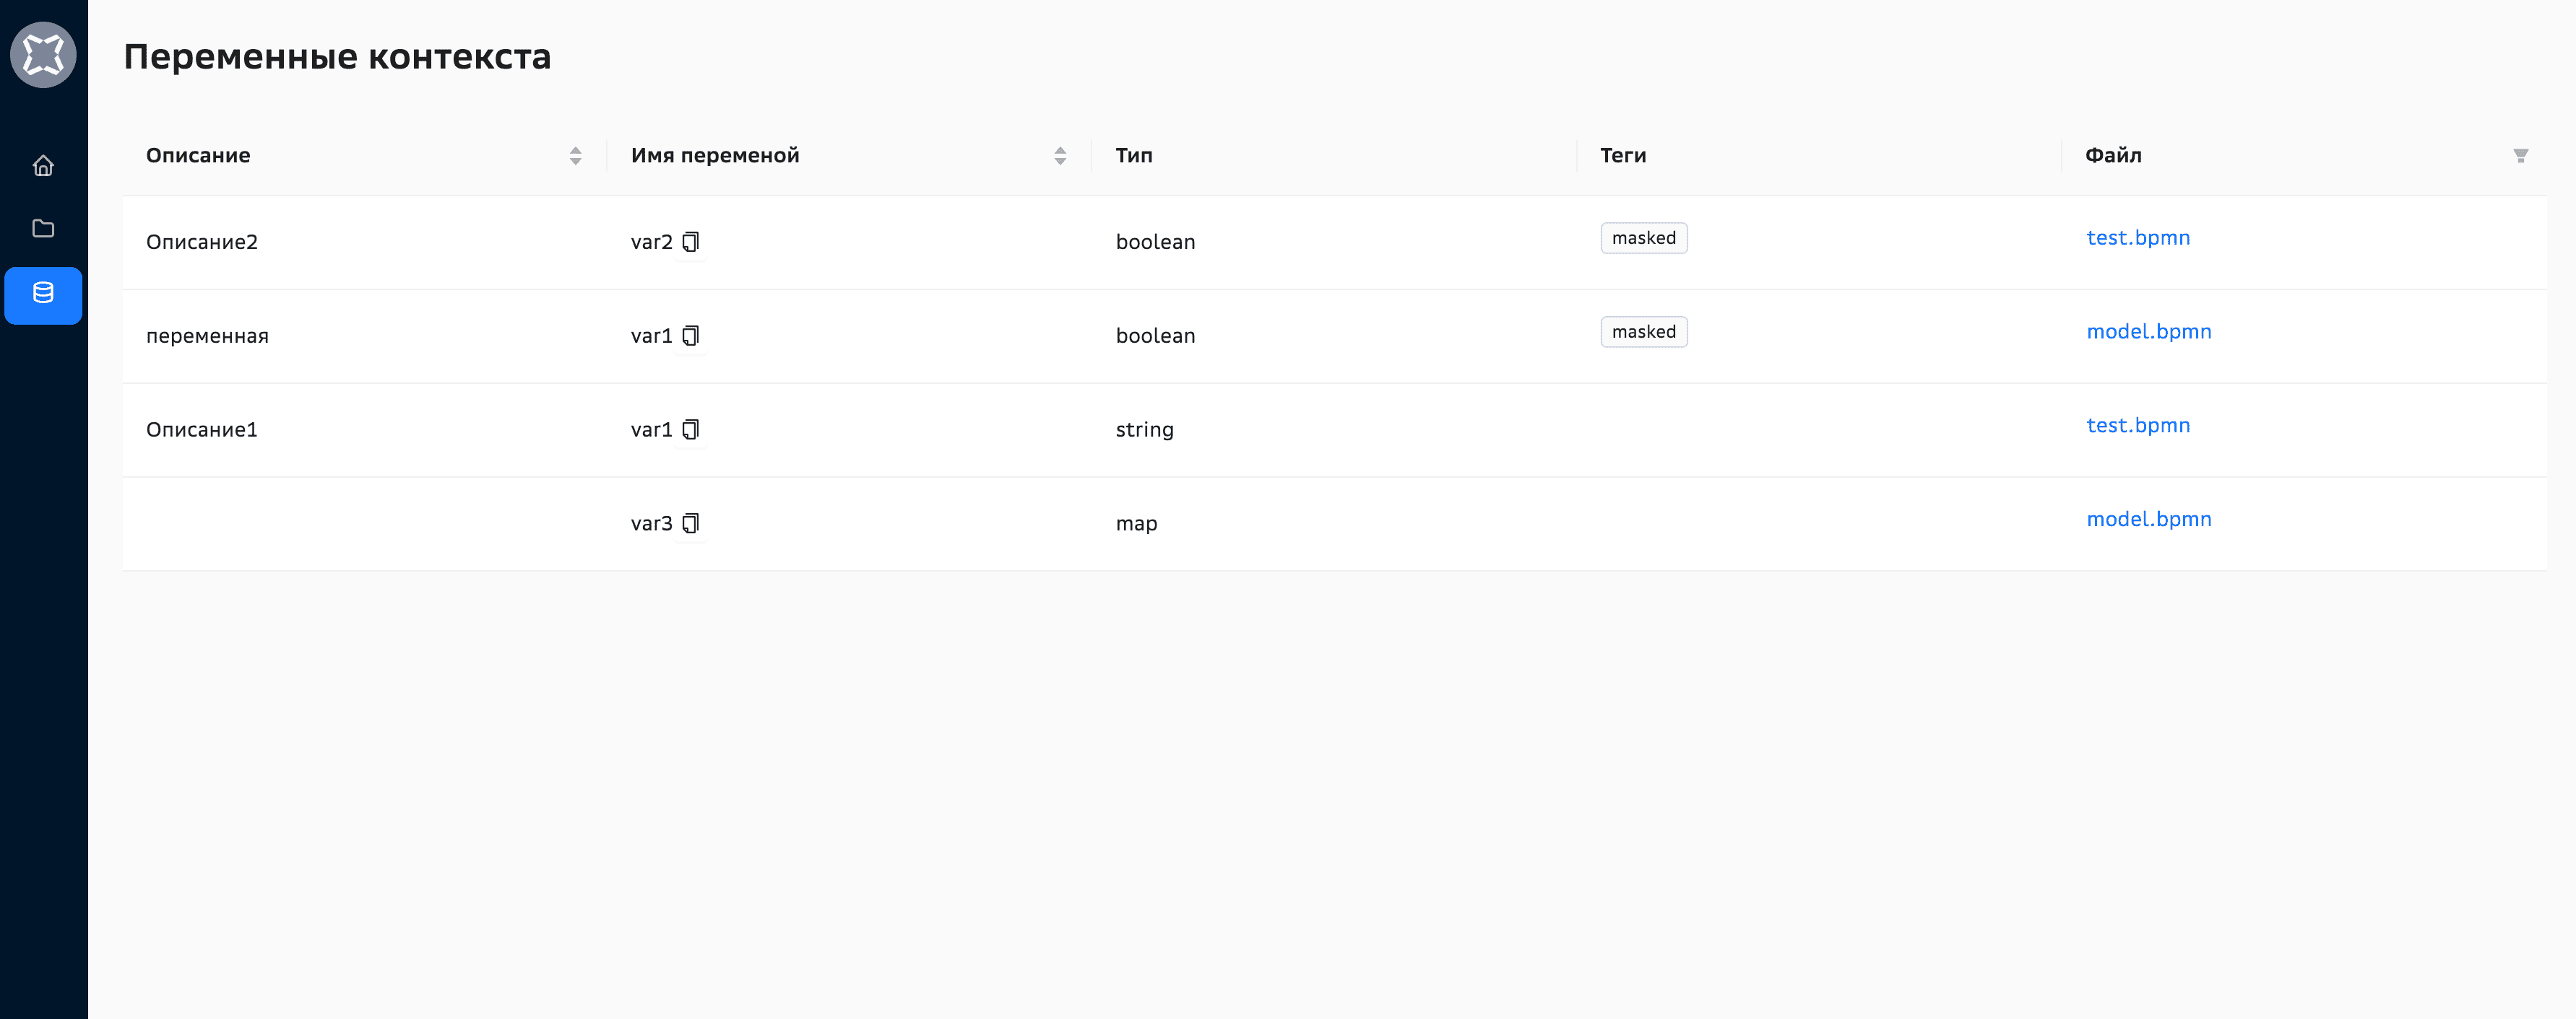Click the masked tag in the var2 row
Image resolution: width=2576 pixels, height=1019 pixels.
(x=1643, y=237)
